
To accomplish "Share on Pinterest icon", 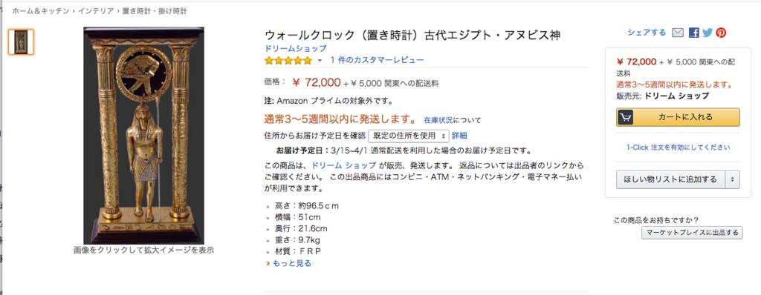I will click(721, 33).
